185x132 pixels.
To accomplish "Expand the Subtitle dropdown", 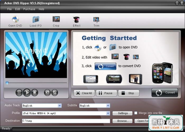I will coord(108,106).
